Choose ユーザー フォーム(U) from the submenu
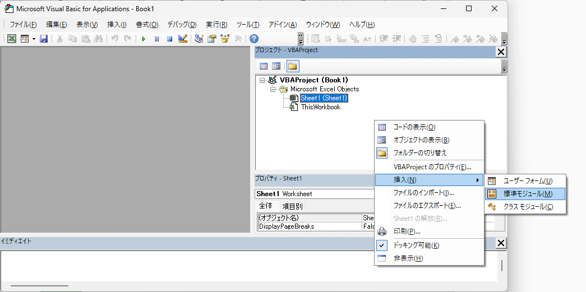586x292 pixels. [x=525, y=181]
